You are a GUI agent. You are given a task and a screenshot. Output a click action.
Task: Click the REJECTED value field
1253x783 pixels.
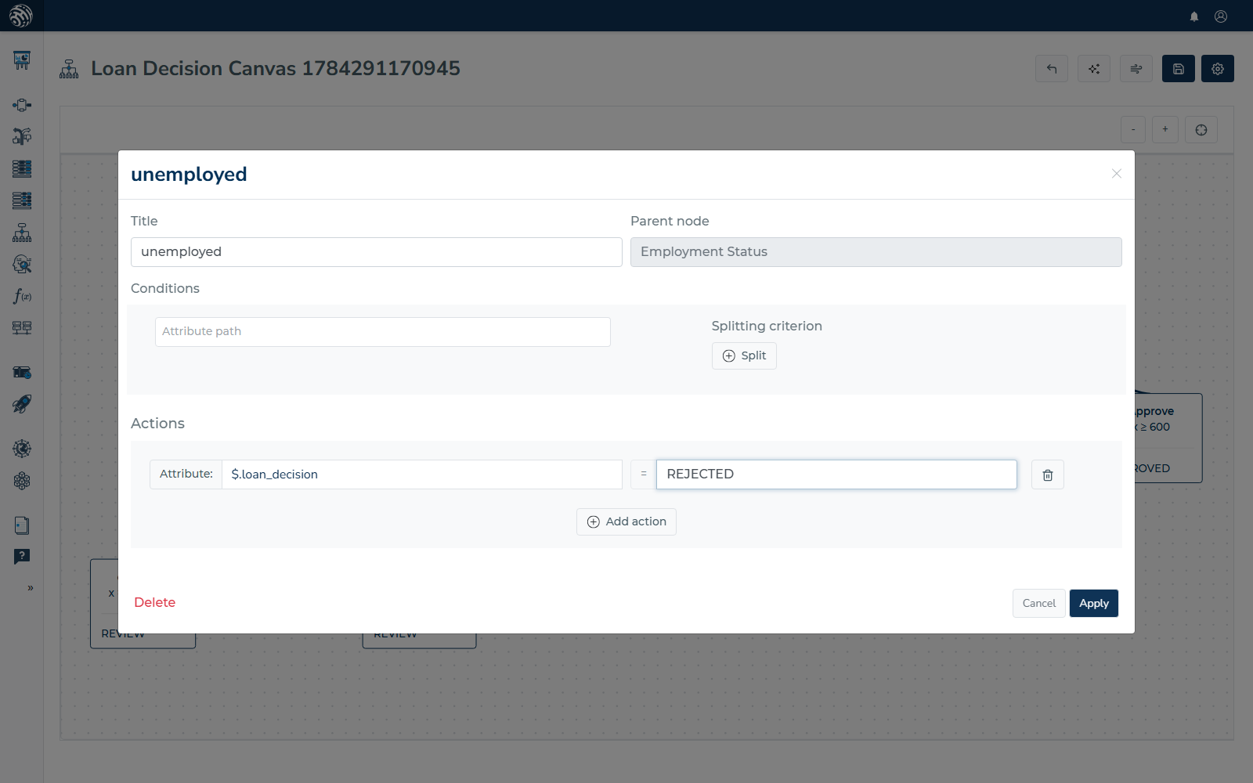pos(836,474)
